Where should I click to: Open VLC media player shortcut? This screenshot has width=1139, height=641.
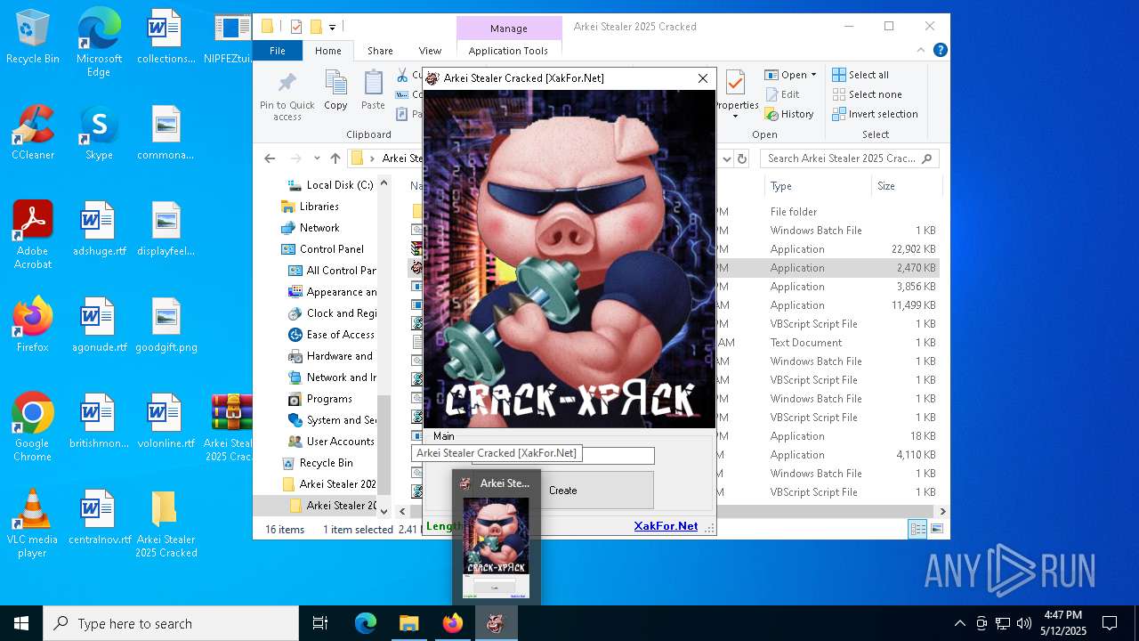point(33,523)
